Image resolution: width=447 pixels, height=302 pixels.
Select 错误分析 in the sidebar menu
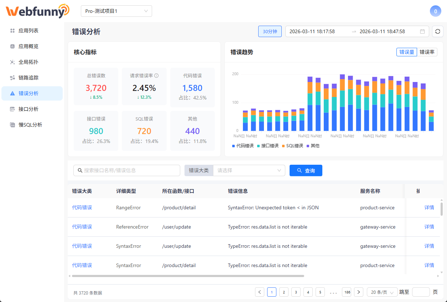(32, 93)
